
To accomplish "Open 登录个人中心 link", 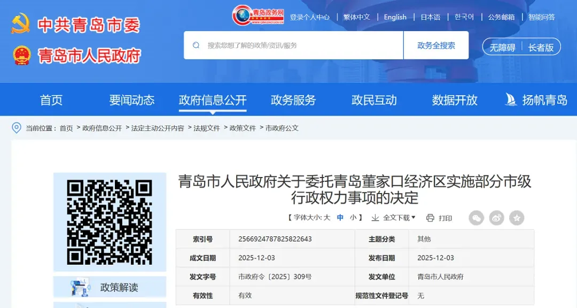I will [x=309, y=17].
